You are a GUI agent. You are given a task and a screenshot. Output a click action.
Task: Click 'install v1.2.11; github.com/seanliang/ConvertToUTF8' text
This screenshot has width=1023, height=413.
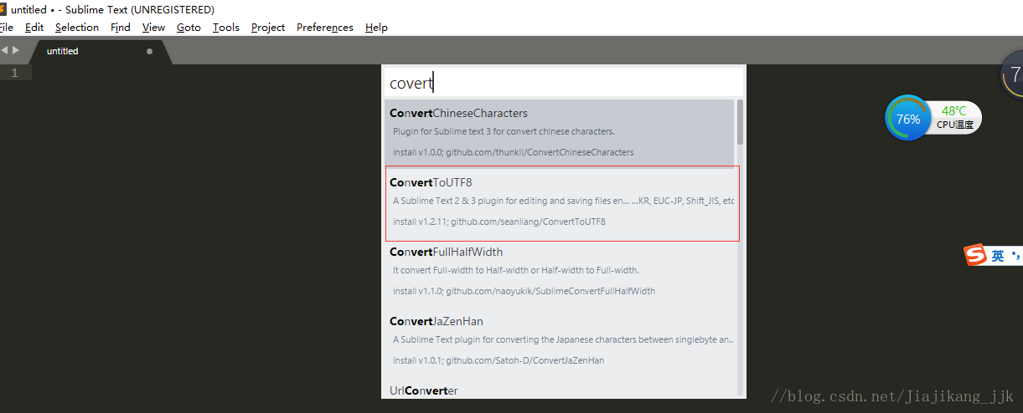pyautogui.click(x=499, y=222)
